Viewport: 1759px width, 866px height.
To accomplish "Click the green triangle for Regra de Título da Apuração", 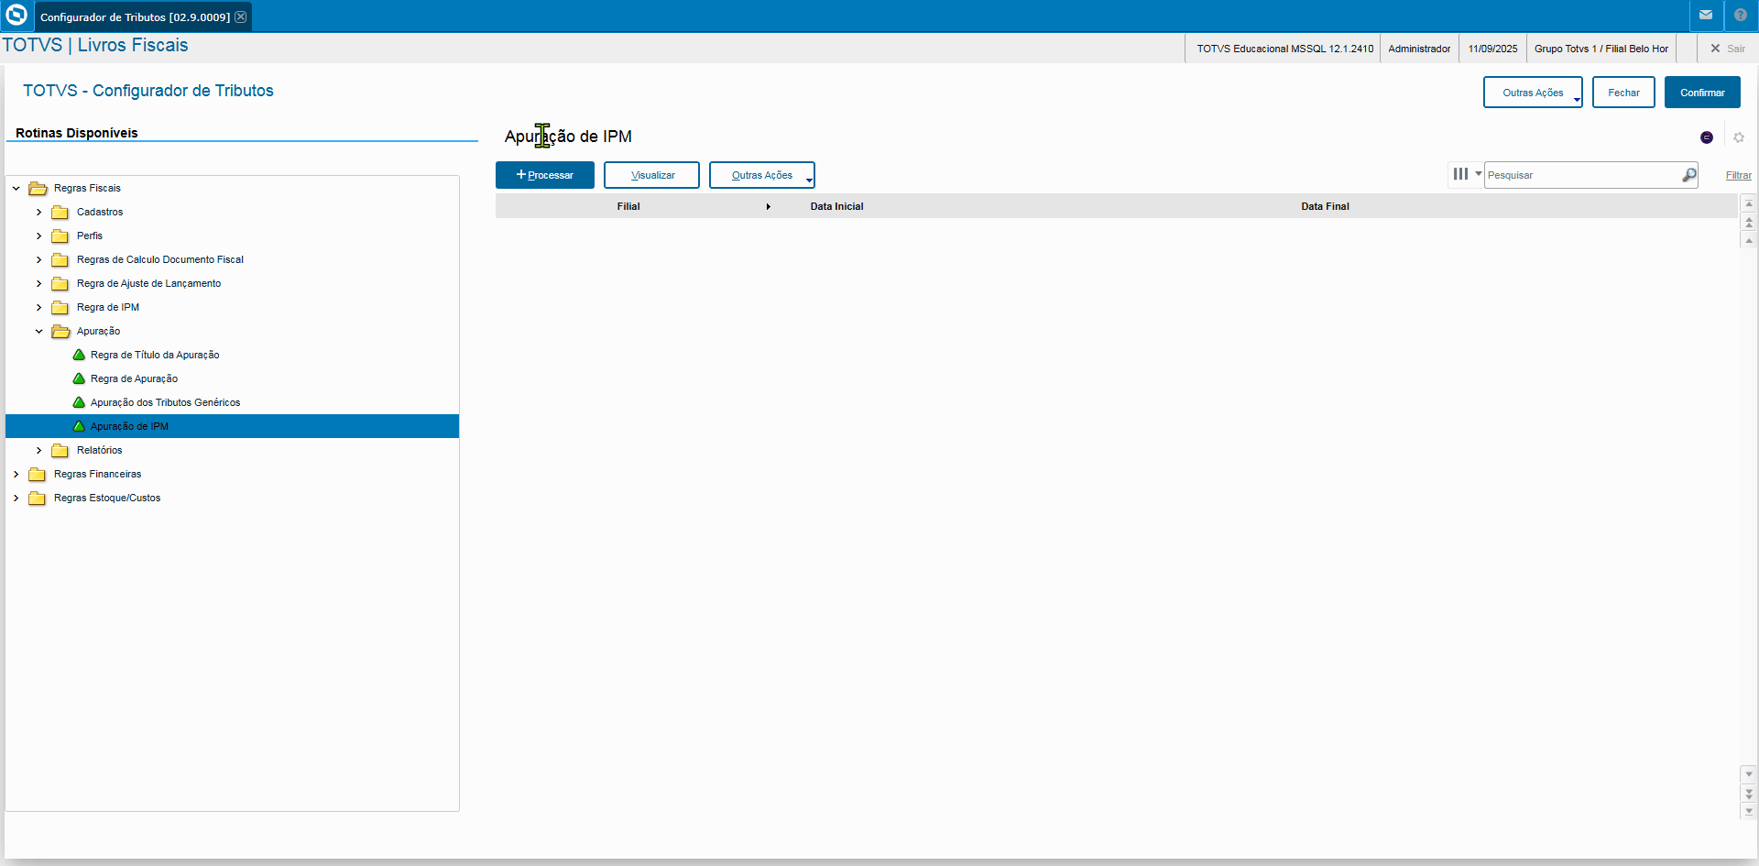I will pos(79,355).
